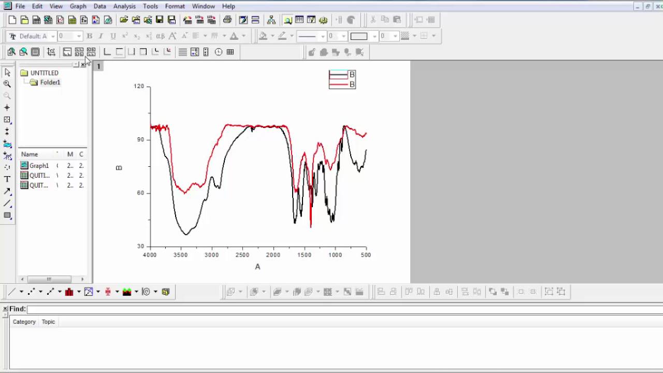Activate the Zoom In magnifier tool
The height and width of the screenshot is (373, 663).
pyautogui.click(x=7, y=84)
